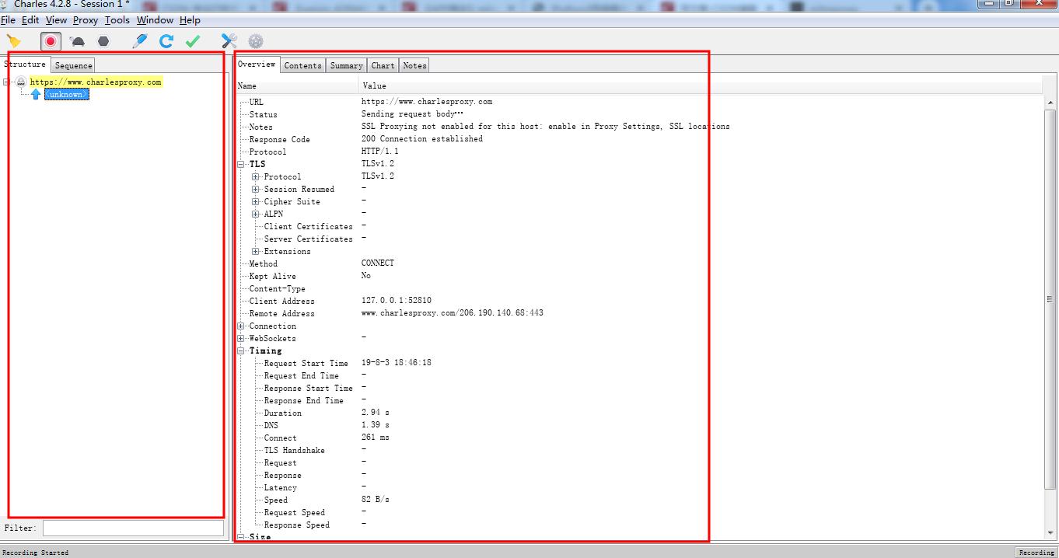The height and width of the screenshot is (558, 1059).
Task: Open the File menu
Action: coord(8,20)
